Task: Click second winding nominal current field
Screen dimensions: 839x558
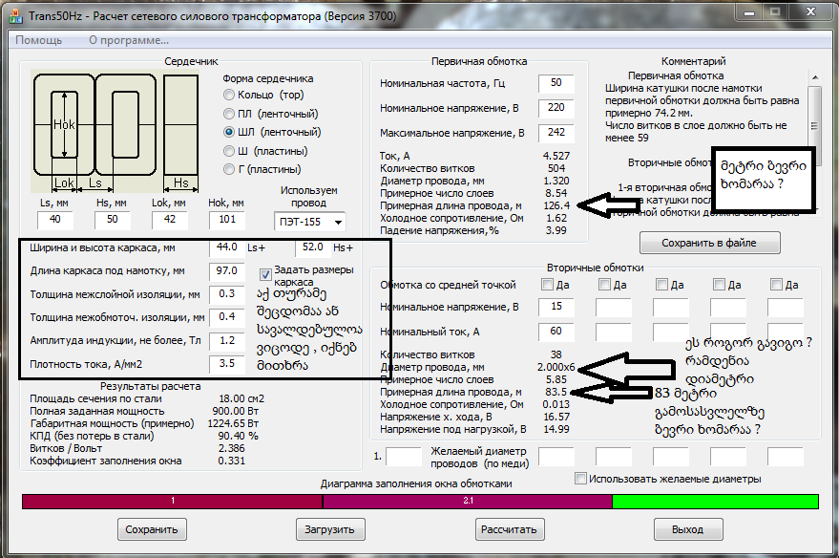Action: pos(614,332)
